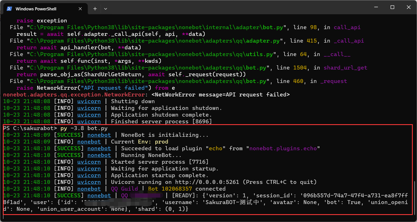Close the Windows PowerShell tab
This screenshot has width=417, height=222.
tap(80, 8)
